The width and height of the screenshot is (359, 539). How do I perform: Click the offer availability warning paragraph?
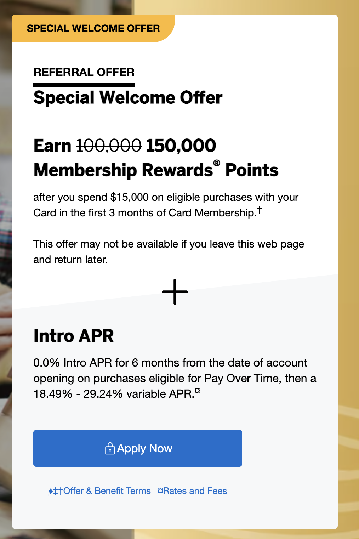click(x=169, y=252)
